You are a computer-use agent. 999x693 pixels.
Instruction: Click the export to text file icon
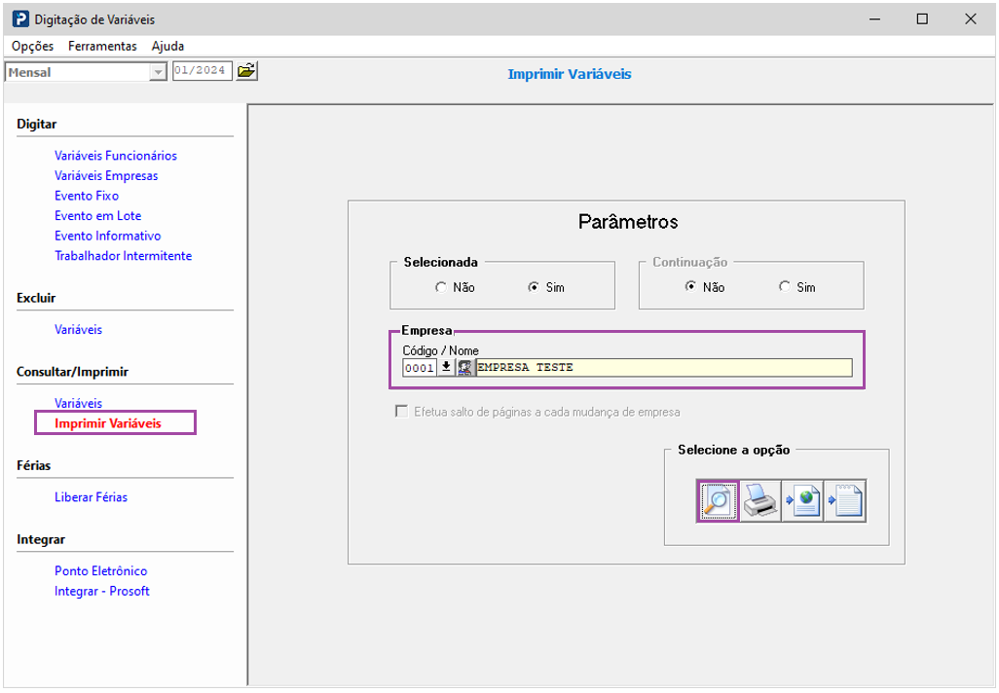click(x=845, y=501)
